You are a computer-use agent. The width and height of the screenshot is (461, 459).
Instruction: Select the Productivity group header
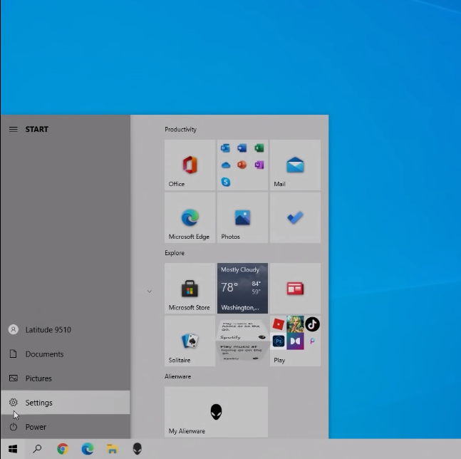click(x=180, y=130)
